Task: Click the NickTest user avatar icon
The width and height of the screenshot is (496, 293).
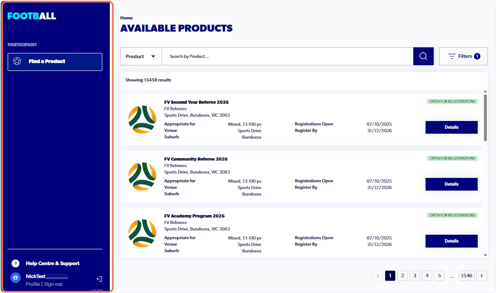Action: pyautogui.click(x=15, y=278)
